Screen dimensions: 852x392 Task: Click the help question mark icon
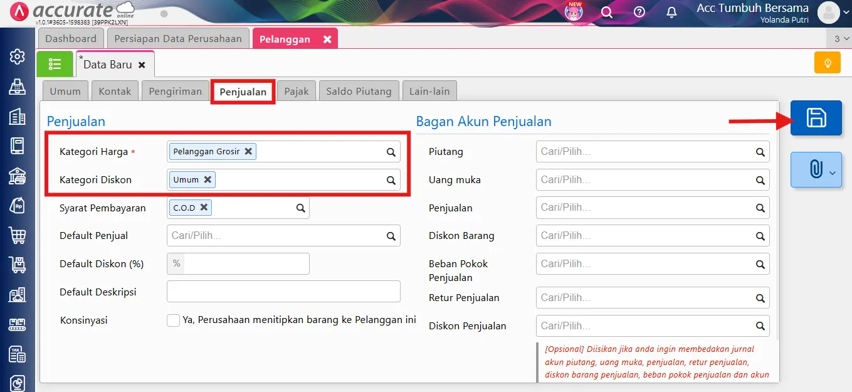pyautogui.click(x=639, y=11)
